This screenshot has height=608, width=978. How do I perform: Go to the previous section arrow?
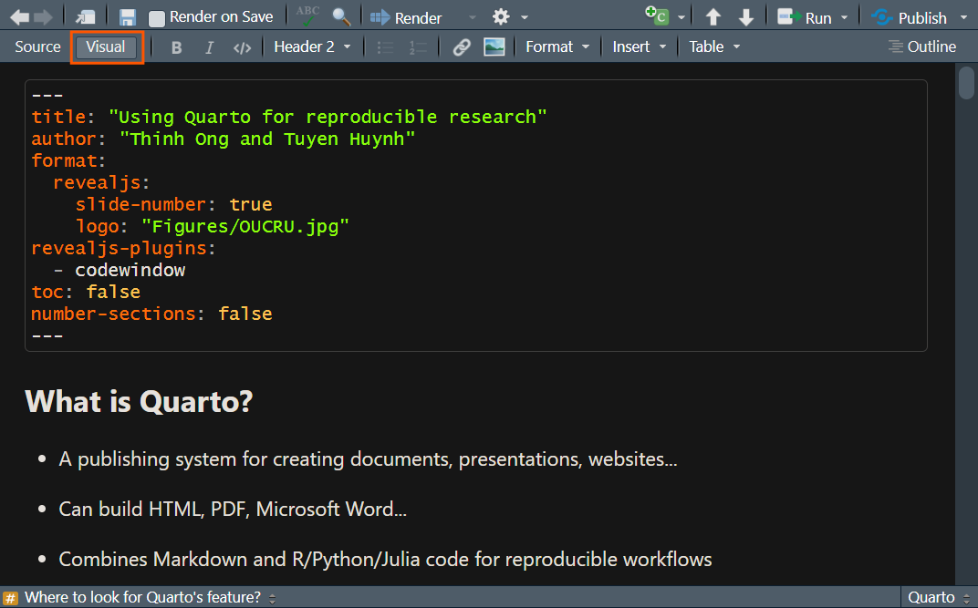pyautogui.click(x=713, y=17)
